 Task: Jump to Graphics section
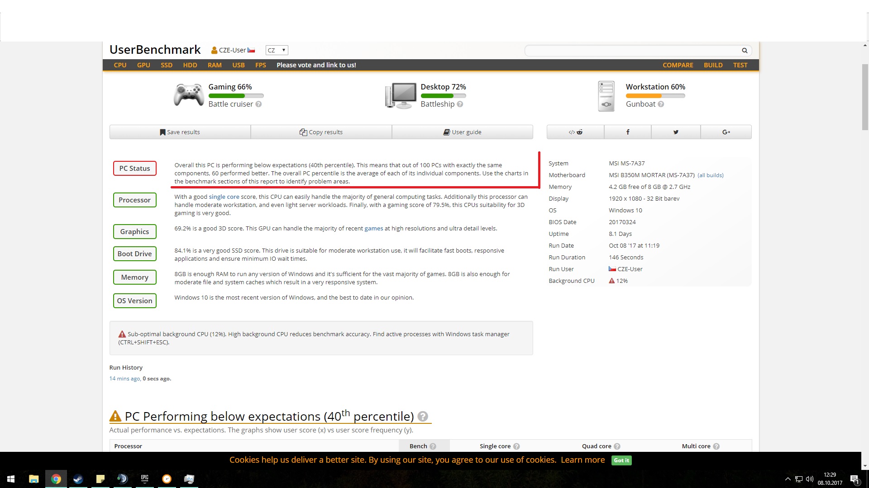tap(134, 232)
